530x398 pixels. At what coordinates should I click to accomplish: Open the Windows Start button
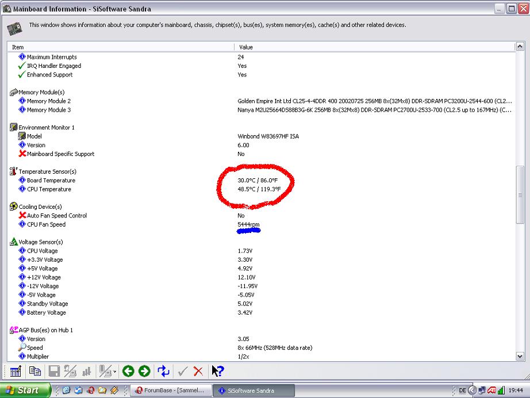[25, 390]
